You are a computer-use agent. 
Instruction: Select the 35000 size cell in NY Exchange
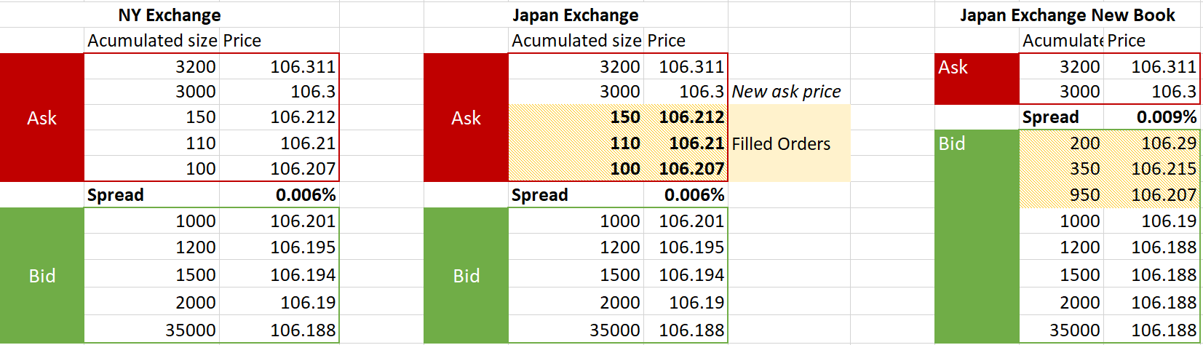(190, 330)
